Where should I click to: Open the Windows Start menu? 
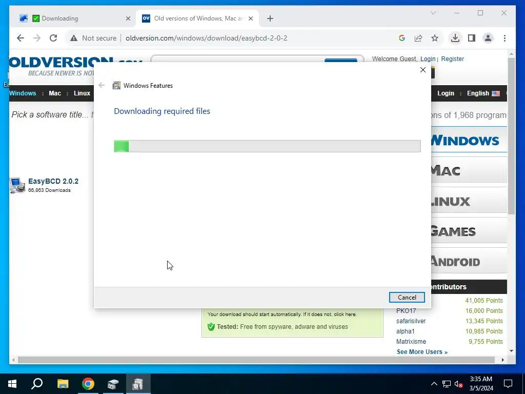(12, 384)
